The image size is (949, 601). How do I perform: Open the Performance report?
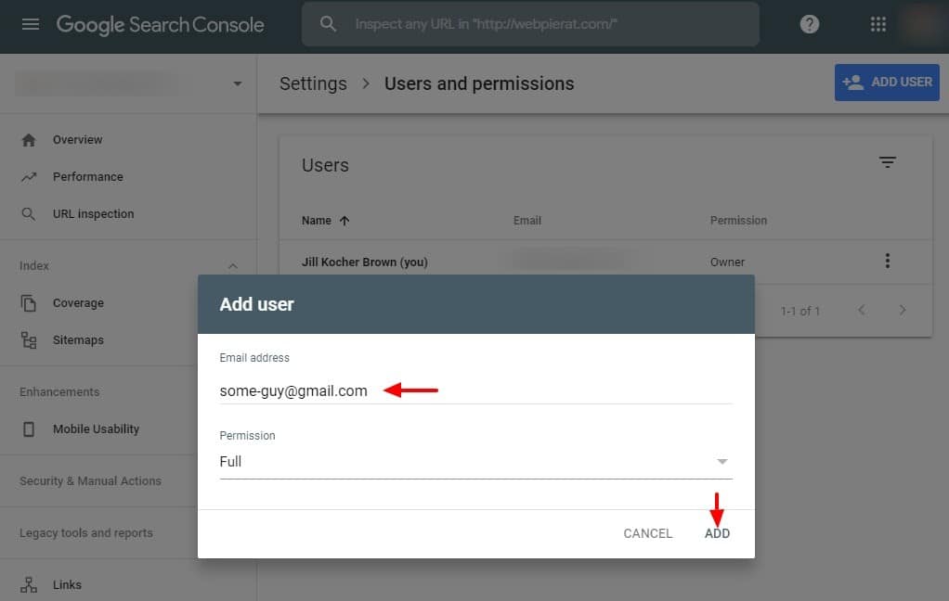click(x=87, y=177)
